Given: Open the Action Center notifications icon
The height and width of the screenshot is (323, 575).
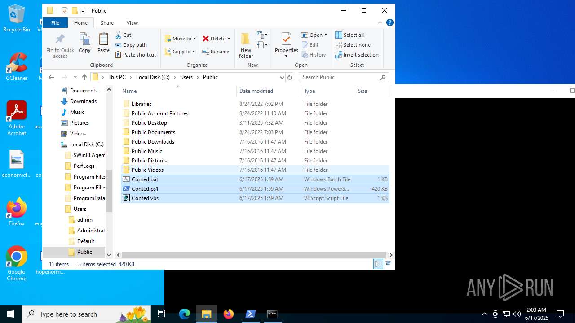Looking at the screenshot, I should [x=560, y=314].
